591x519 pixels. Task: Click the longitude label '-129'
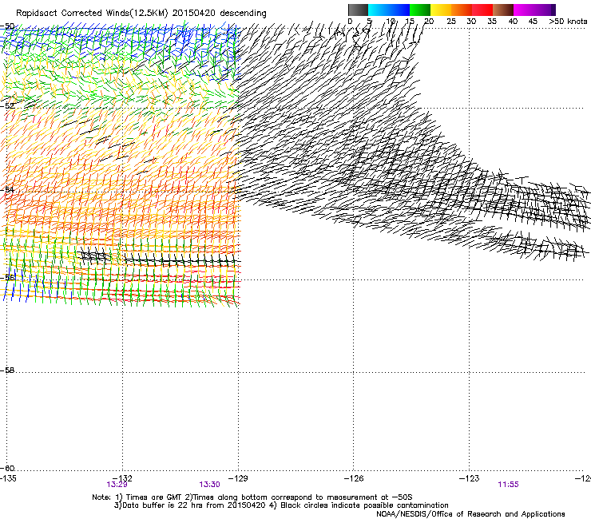[x=238, y=478]
